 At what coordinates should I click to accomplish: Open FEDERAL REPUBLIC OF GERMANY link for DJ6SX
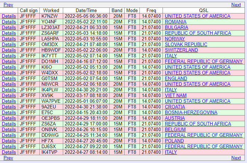click(204, 146)
